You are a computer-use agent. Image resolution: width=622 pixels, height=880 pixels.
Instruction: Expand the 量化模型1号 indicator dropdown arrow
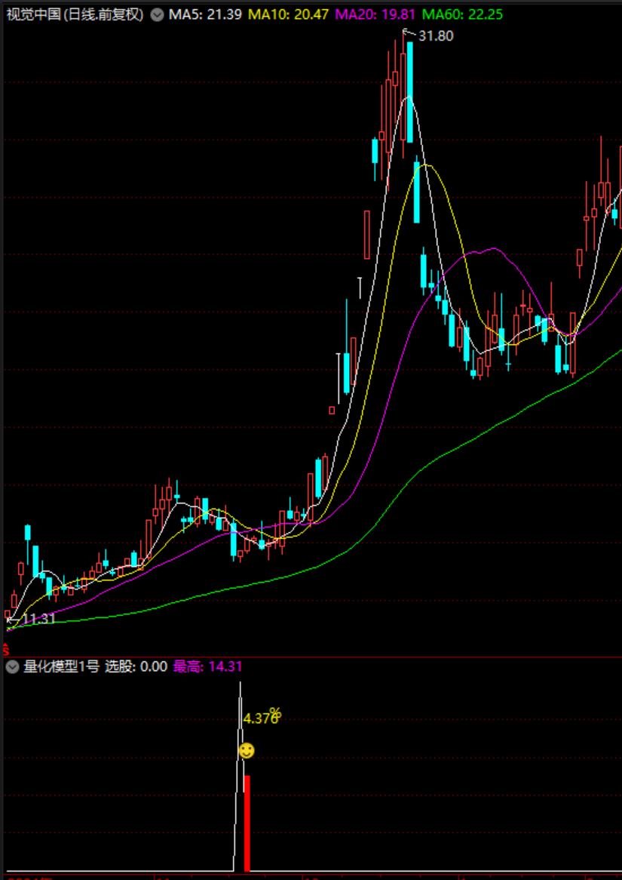[12, 667]
